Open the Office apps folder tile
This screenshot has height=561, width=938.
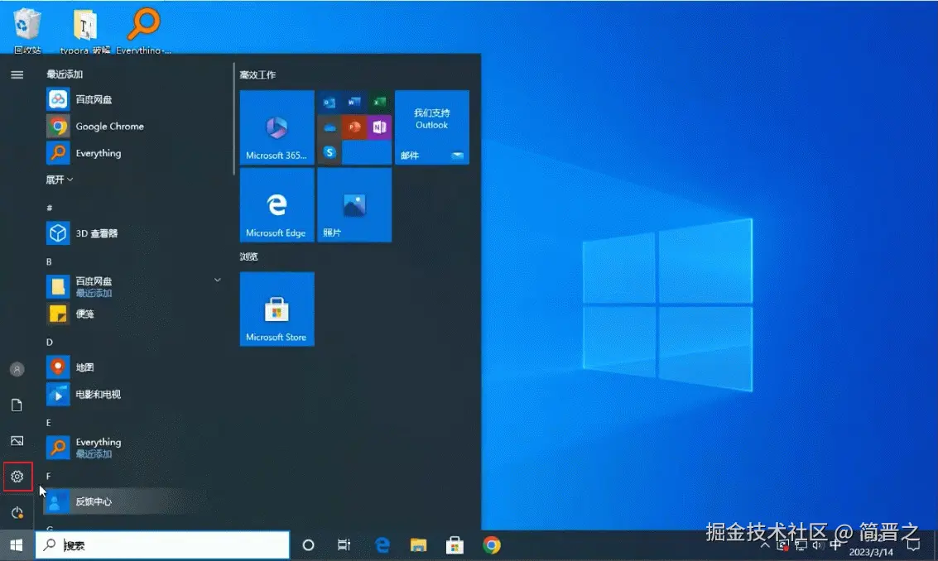354,127
